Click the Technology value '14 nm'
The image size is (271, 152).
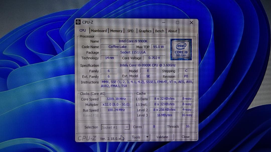[x=109, y=58]
